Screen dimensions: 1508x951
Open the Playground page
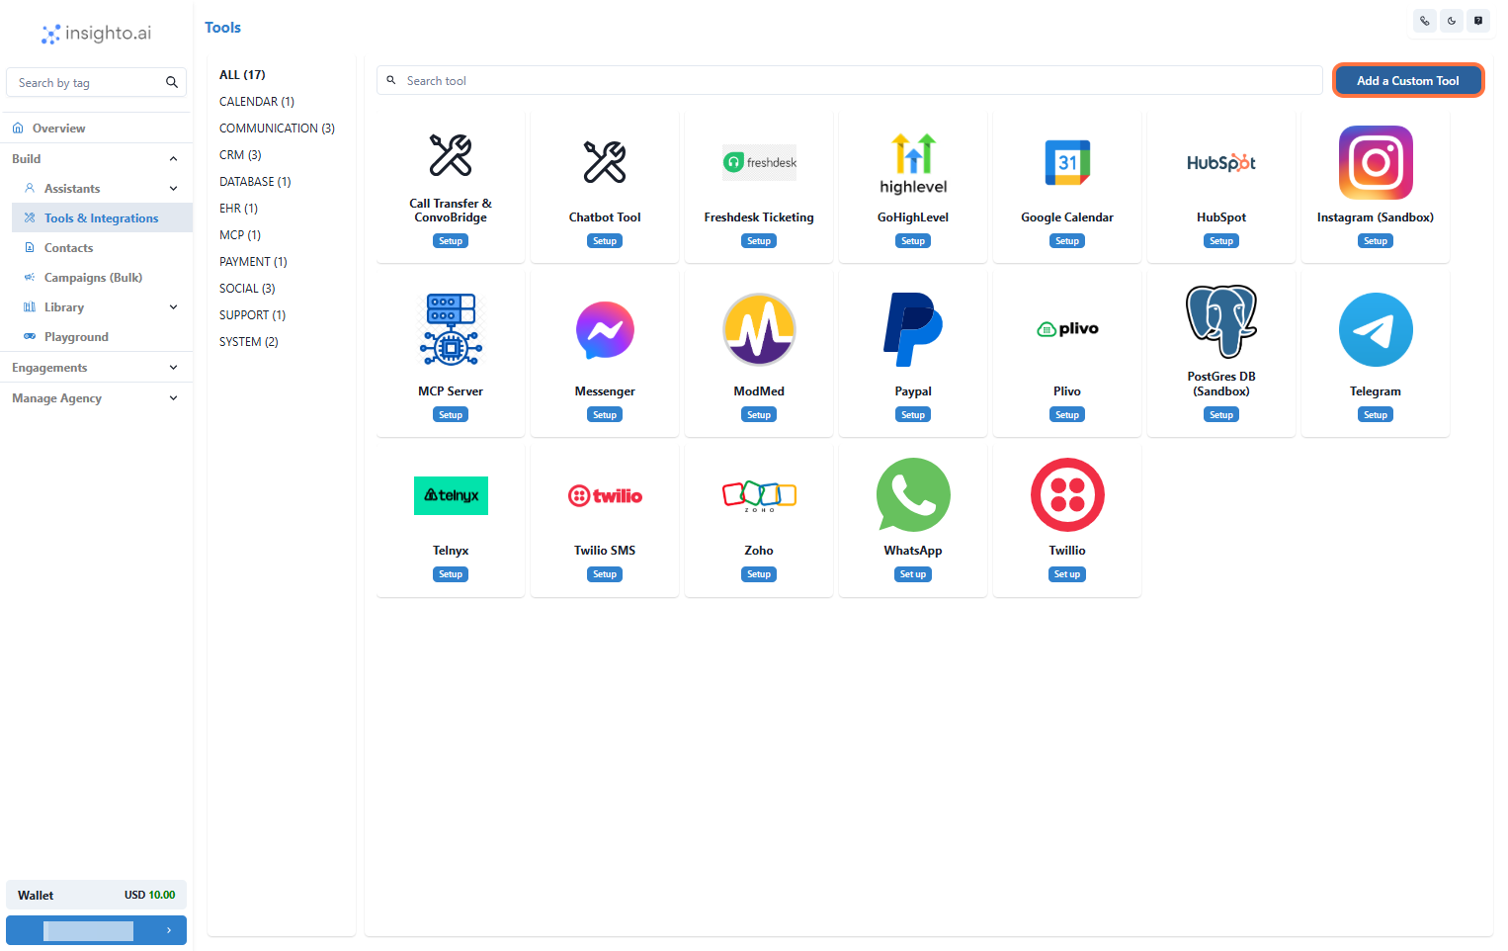pos(74,336)
